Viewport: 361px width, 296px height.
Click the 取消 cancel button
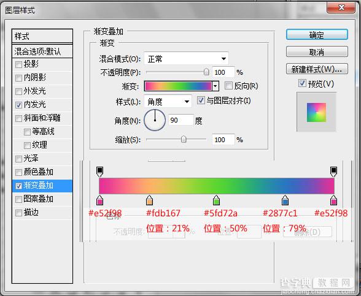point(317,52)
